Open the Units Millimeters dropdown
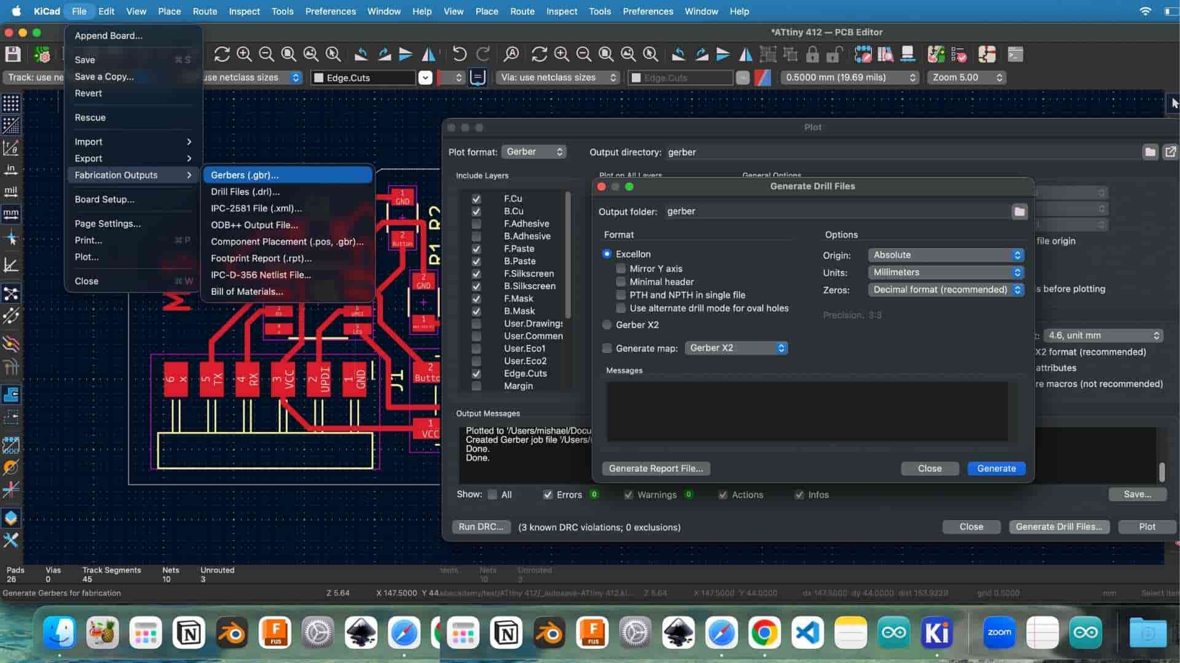This screenshot has height=663, width=1180. (945, 272)
